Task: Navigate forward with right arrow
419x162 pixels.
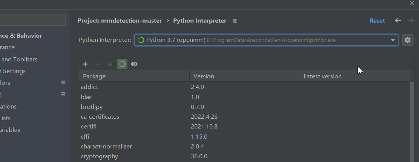Action: coord(411,20)
